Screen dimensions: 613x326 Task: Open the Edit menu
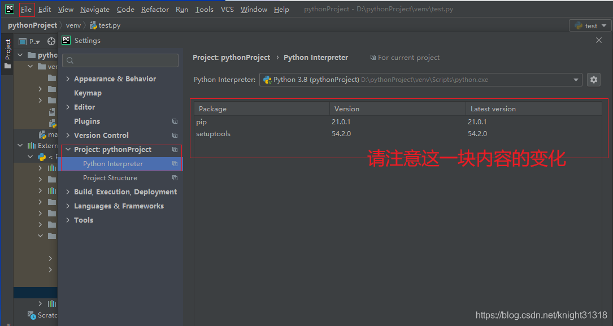coord(45,10)
